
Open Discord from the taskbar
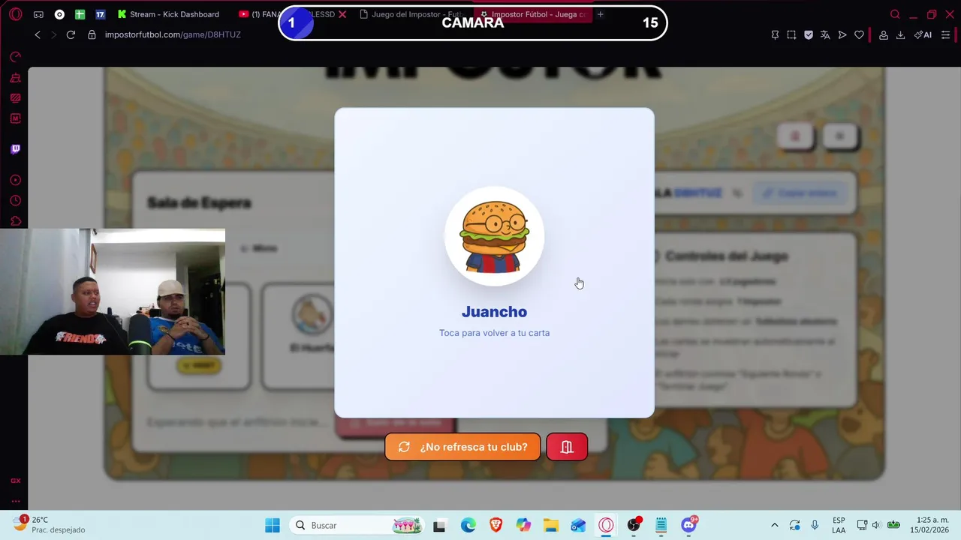coord(688,525)
